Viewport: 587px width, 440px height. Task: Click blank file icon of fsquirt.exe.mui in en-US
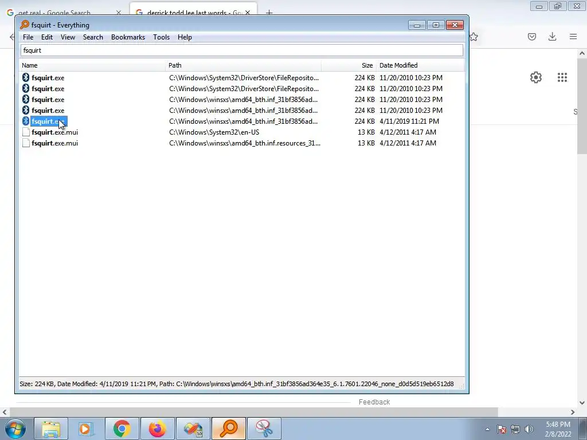click(26, 132)
